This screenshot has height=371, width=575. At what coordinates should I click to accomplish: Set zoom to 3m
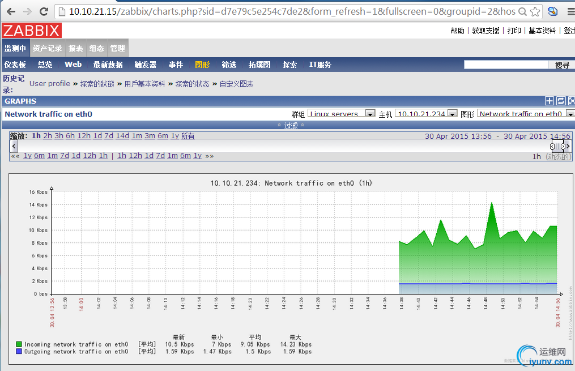pos(150,136)
